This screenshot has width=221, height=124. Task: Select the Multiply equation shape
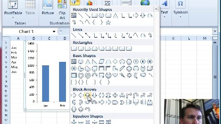[88, 122]
